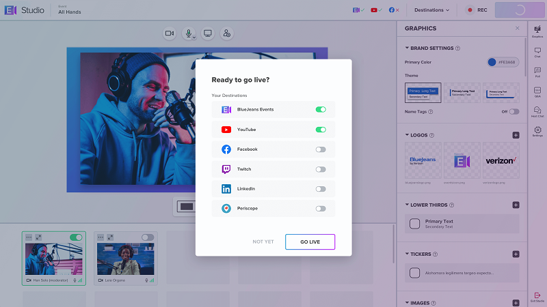Add a new lower third with plus icon

click(516, 205)
